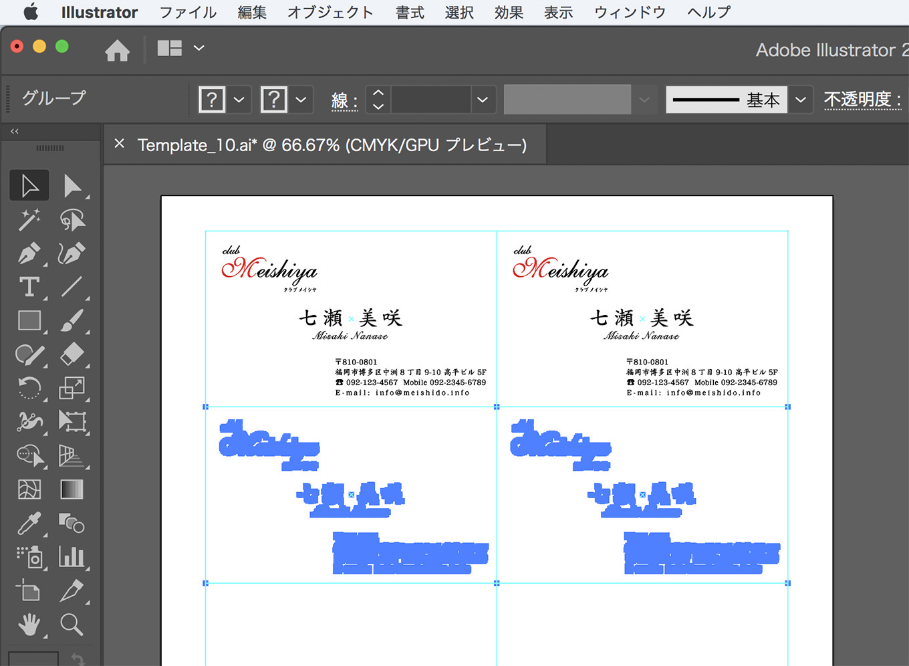Click the 線 stroke panel link

344,101
